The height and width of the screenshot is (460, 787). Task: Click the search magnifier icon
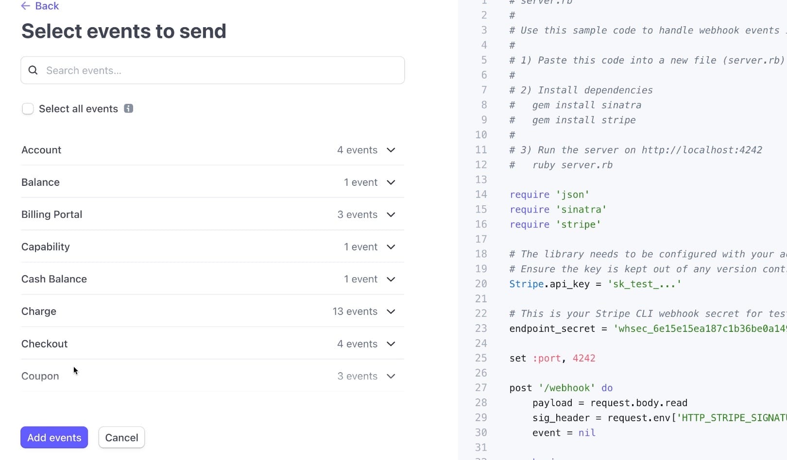pos(33,70)
